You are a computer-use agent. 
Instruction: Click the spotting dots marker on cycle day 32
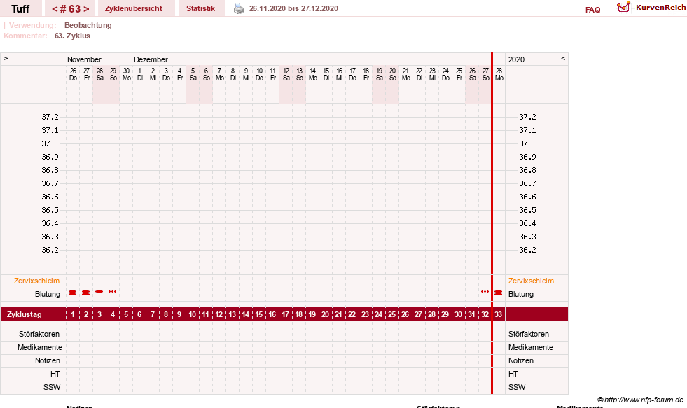click(x=485, y=291)
